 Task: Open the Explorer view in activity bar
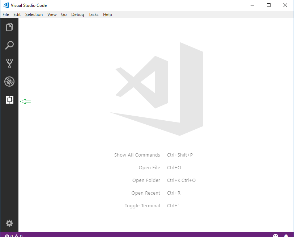click(9, 27)
